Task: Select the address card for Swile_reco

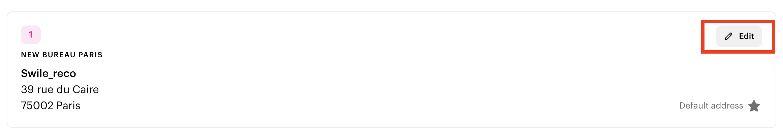Action: coord(391,70)
